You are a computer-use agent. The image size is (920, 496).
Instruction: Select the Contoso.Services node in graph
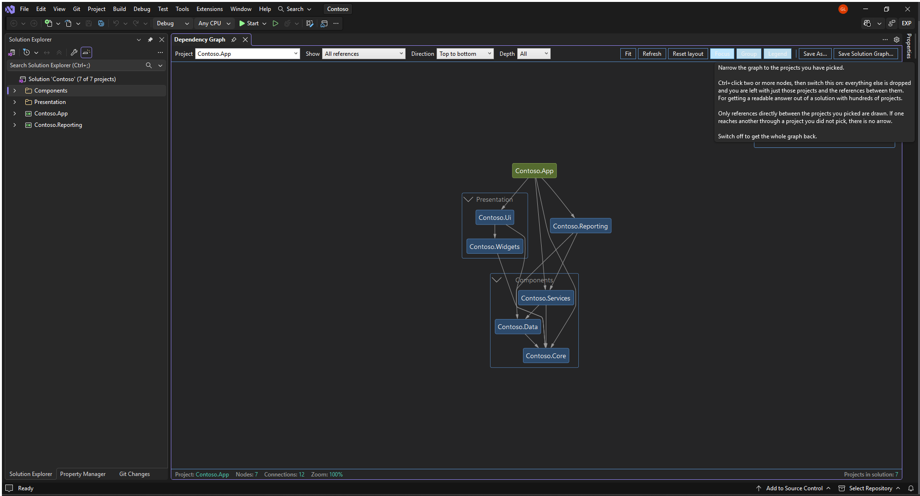(545, 298)
